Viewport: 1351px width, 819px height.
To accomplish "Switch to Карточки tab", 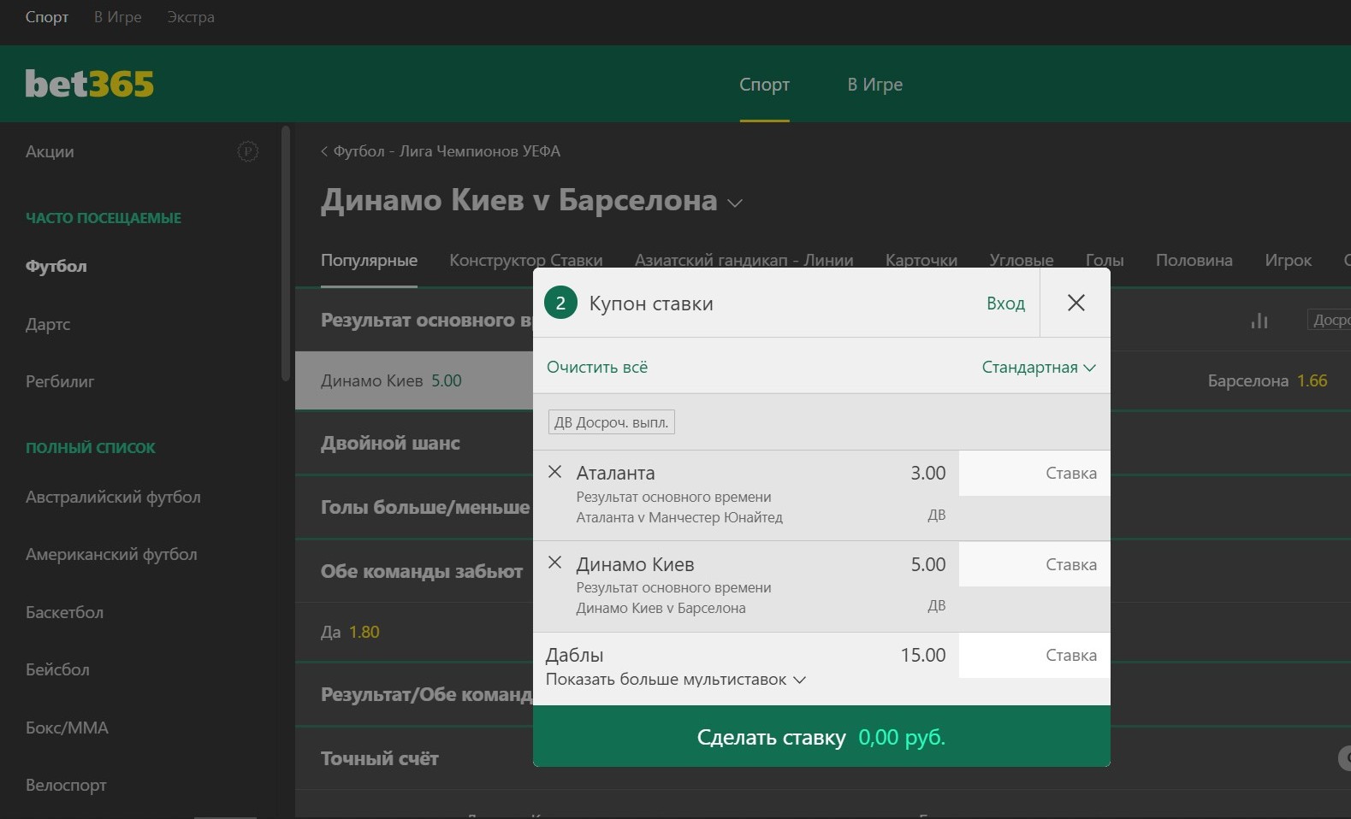I will (921, 260).
